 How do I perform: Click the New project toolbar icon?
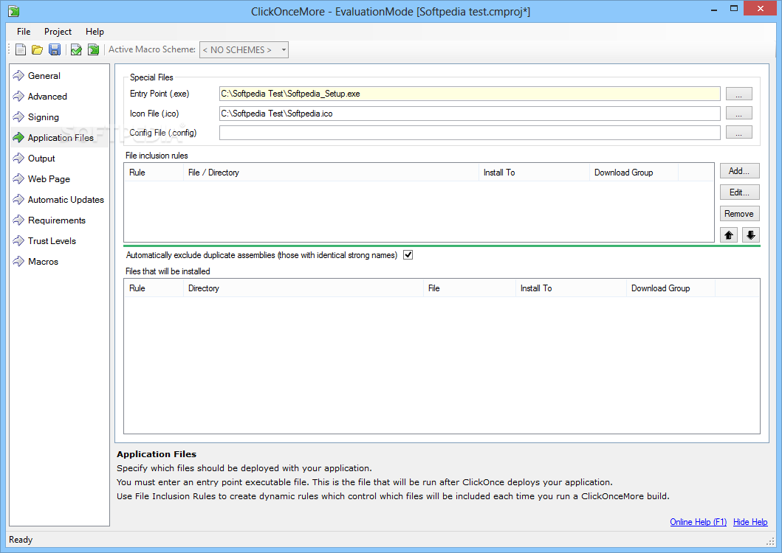point(21,49)
